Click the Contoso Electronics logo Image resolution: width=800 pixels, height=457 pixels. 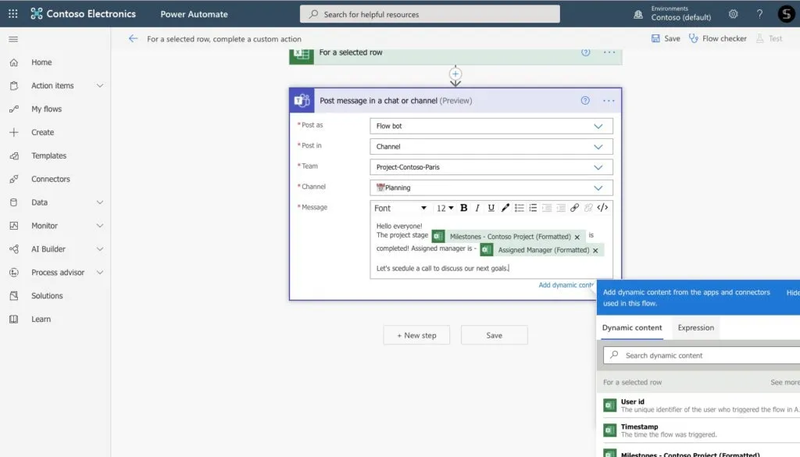click(83, 14)
